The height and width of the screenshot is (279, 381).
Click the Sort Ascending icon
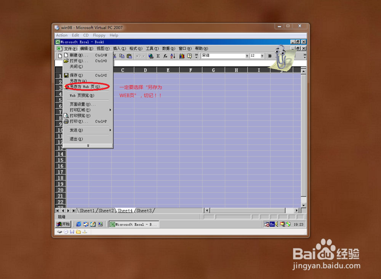pos(173,56)
